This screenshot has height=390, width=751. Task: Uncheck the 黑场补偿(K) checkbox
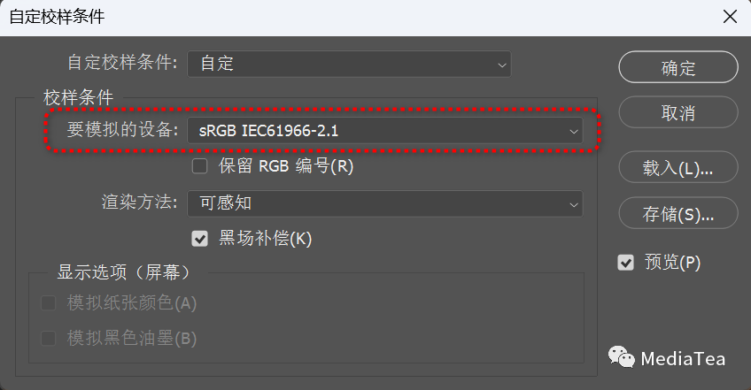pos(199,238)
